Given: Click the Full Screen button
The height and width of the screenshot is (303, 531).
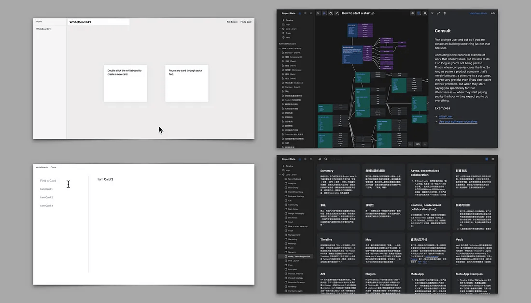Looking at the screenshot, I should pos(232,22).
